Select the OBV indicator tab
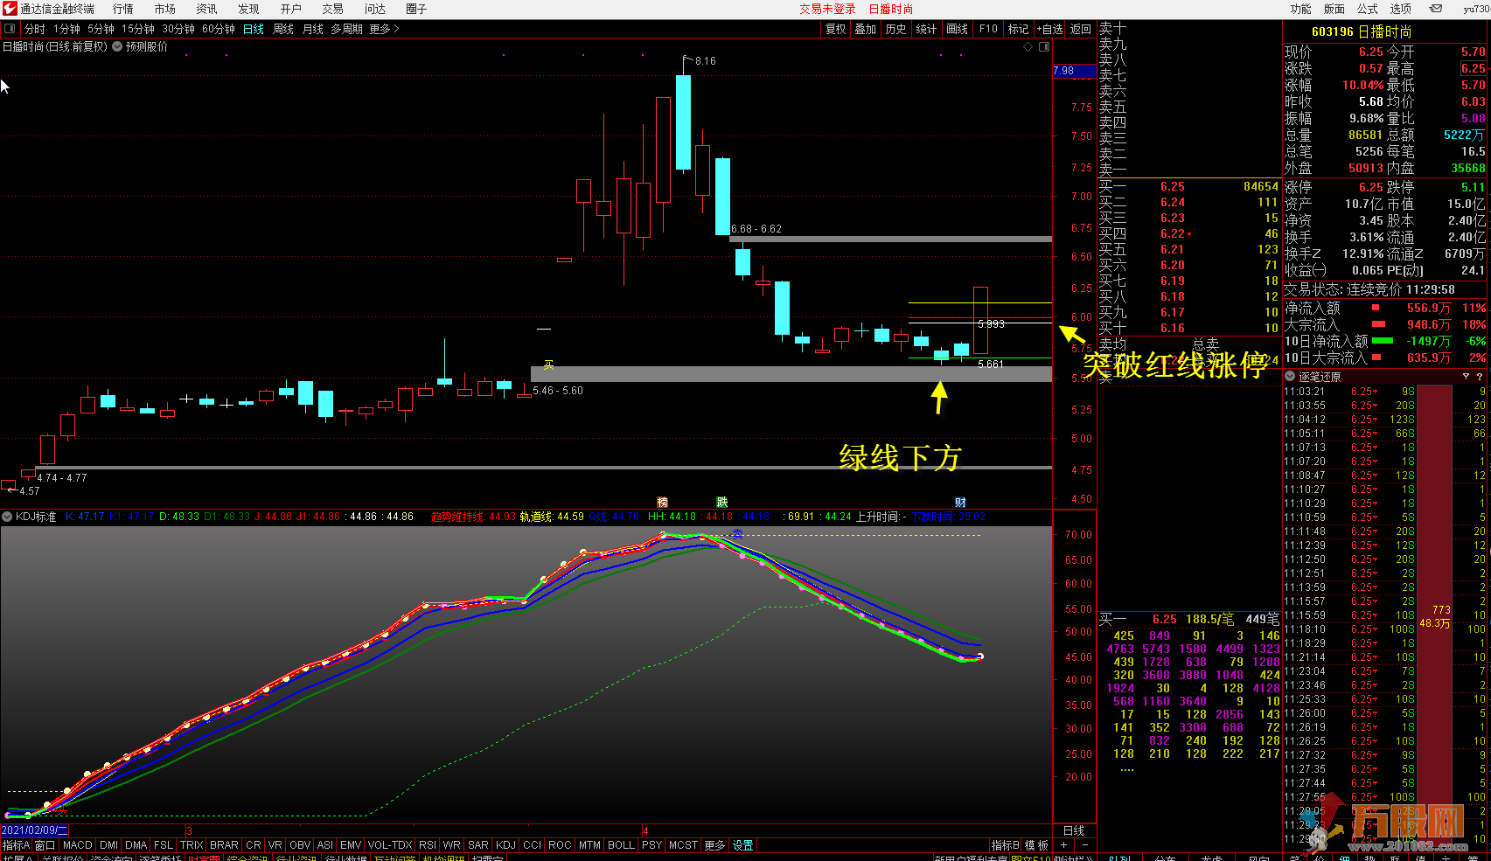This screenshot has height=861, width=1491. [300, 845]
